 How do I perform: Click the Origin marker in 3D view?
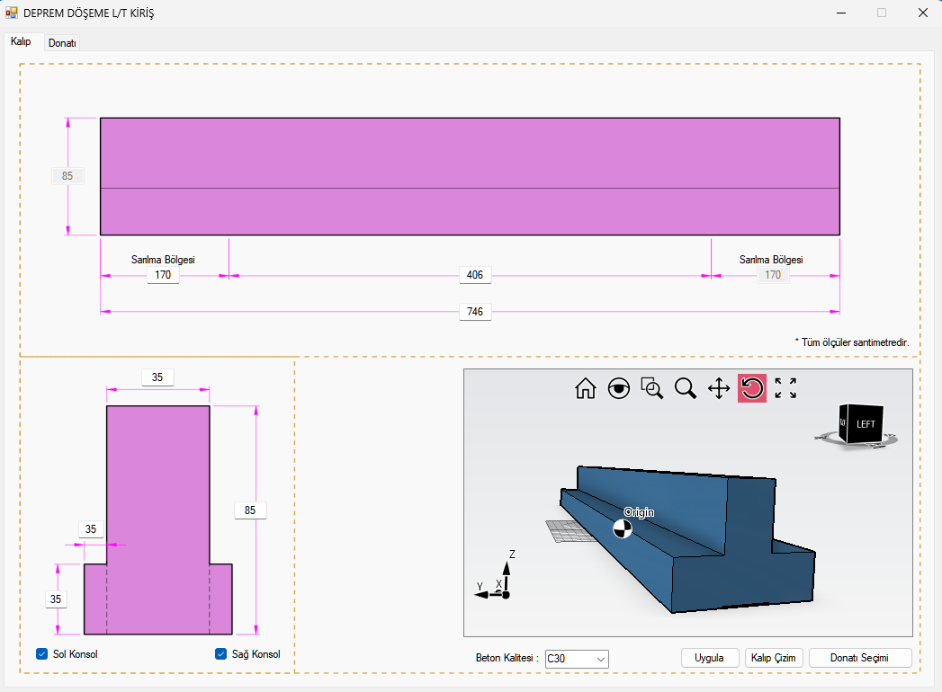coord(623,528)
